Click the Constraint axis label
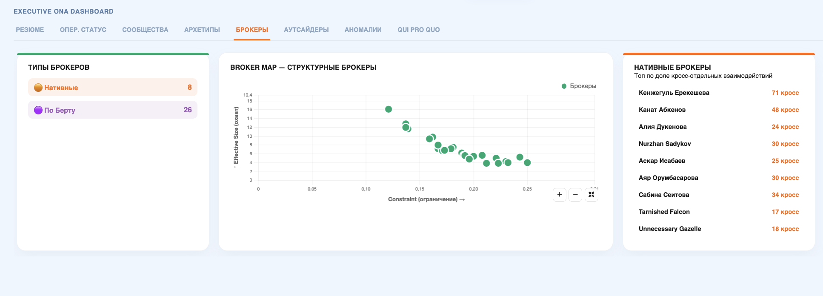The height and width of the screenshot is (296, 823). coord(426,199)
